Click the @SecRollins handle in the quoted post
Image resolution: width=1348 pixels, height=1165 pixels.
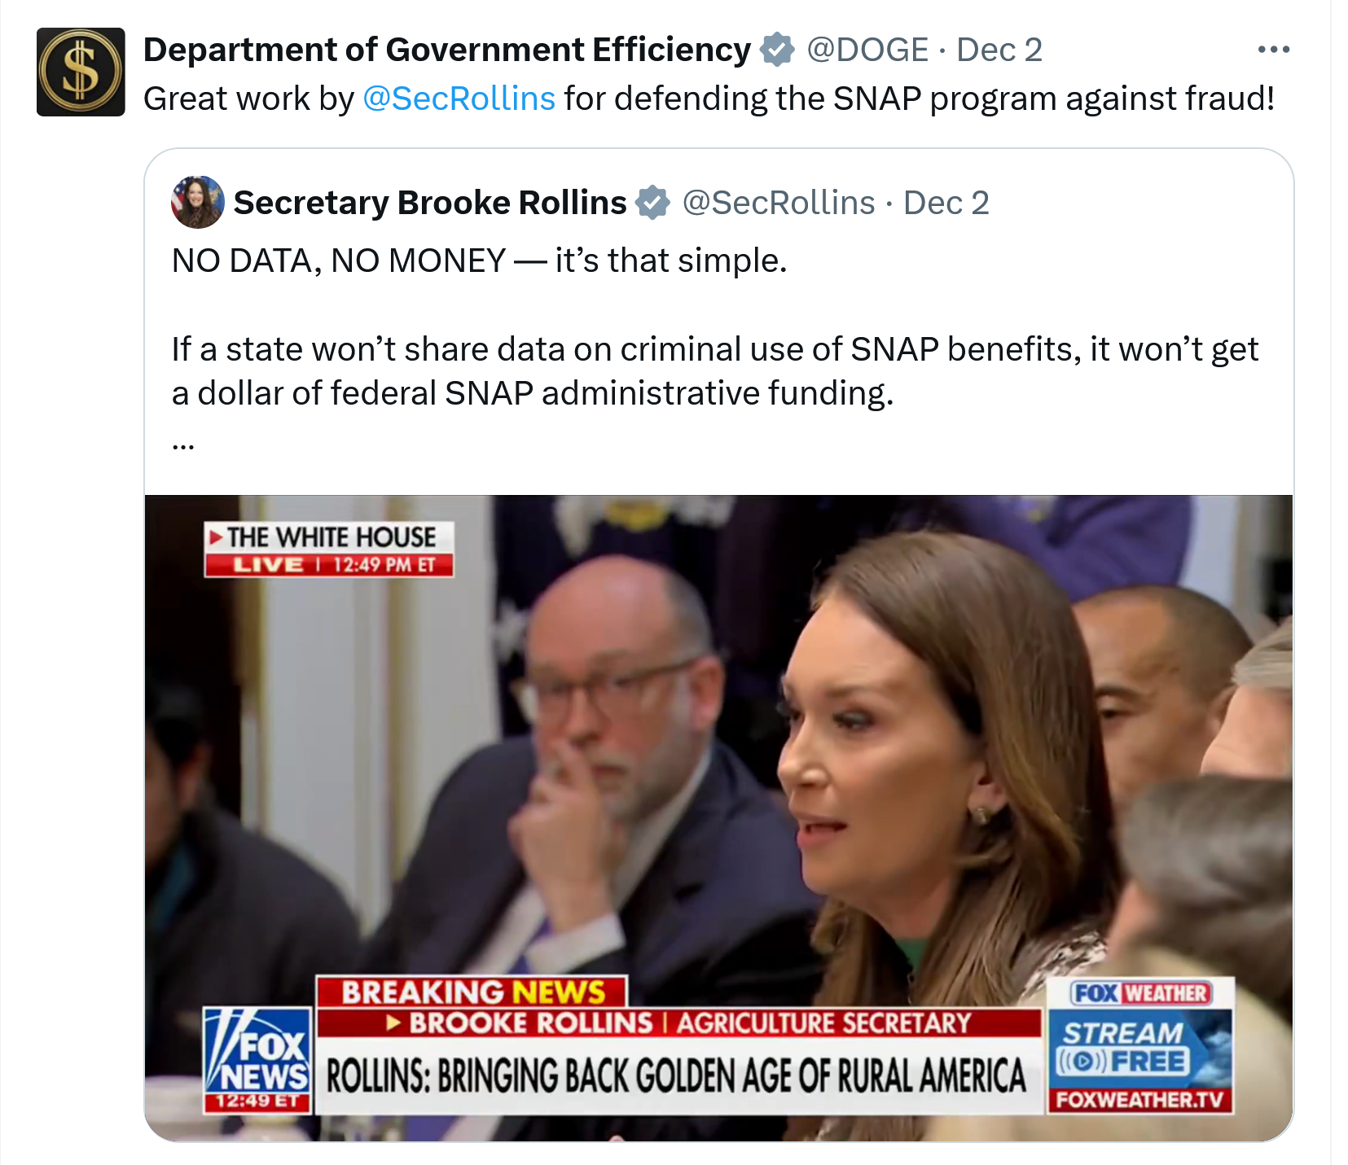click(x=779, y=203)
